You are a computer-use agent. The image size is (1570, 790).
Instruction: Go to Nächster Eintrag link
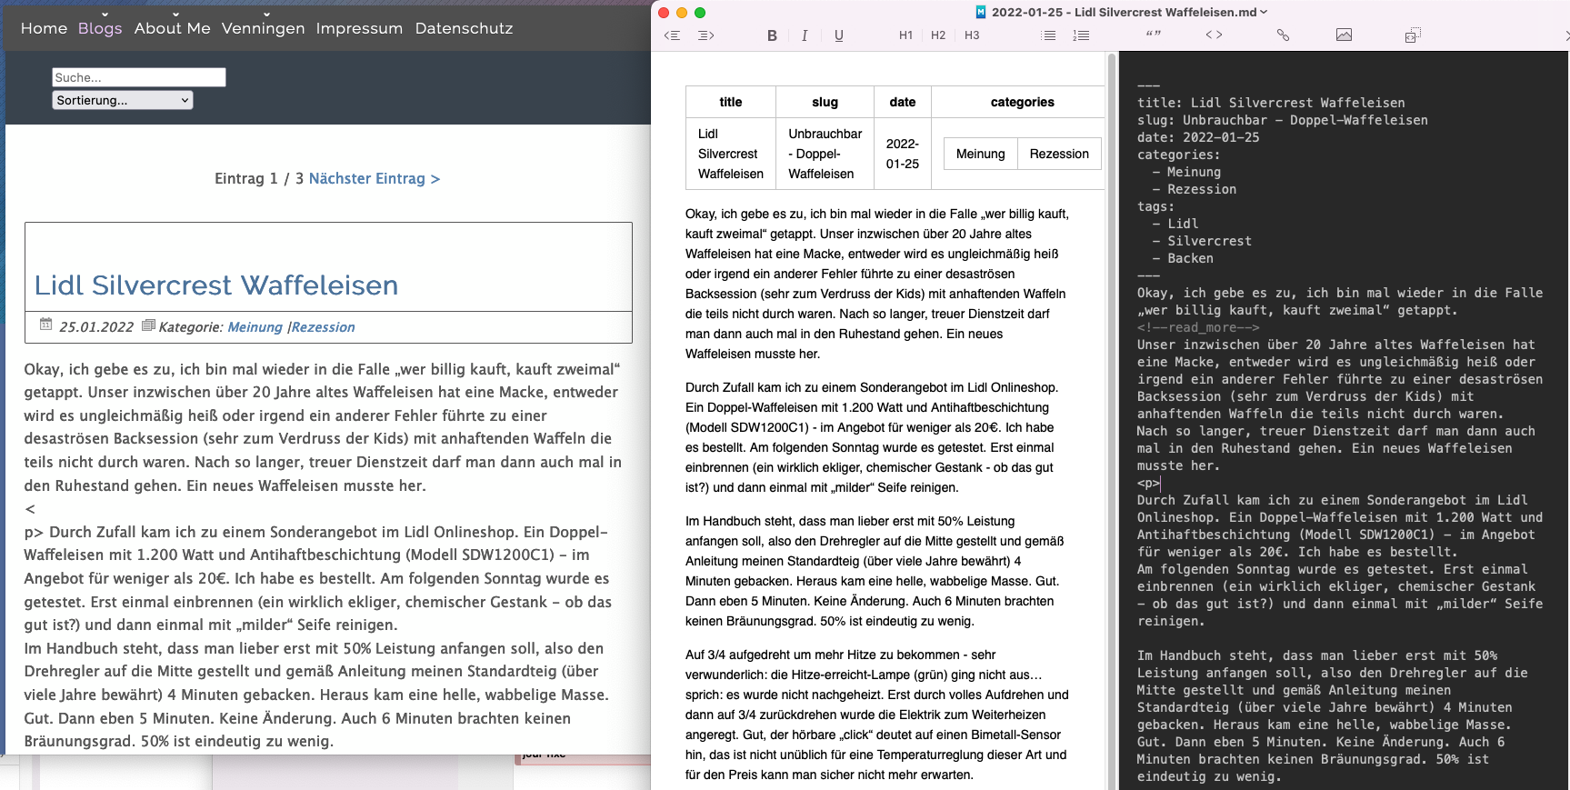coord(375,178)
